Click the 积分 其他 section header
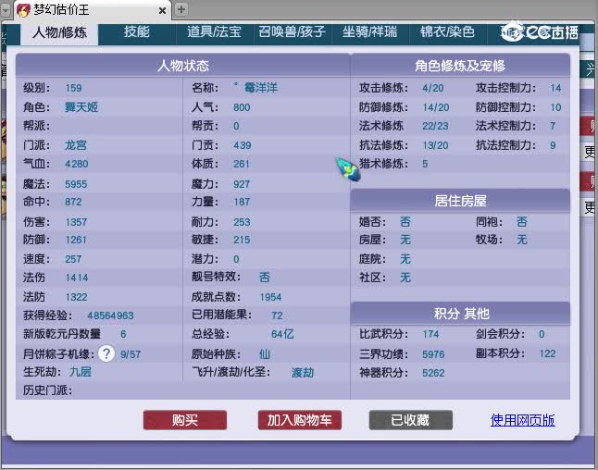The image size is (598, 470). [x=460, y=314]
